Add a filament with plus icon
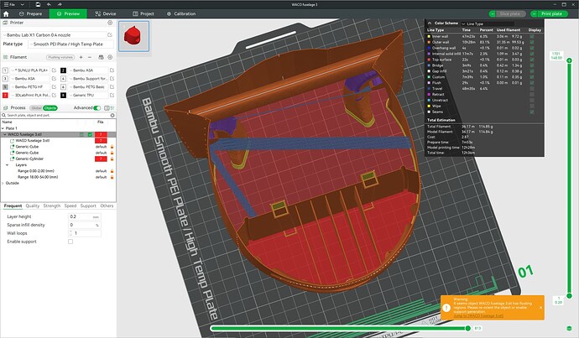Screen dimensions: 579x338 (81, 57)
